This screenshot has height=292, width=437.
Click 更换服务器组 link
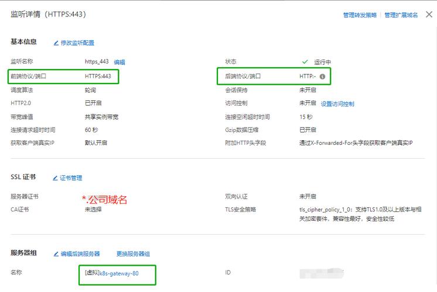[133, 253]
